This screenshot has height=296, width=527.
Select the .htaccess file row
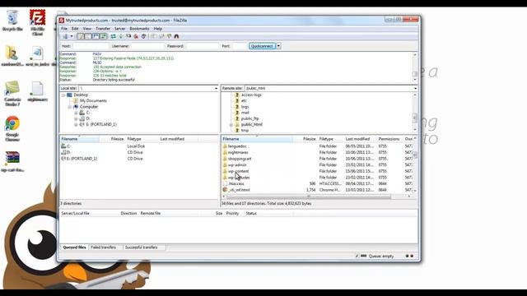pos(317,183)
